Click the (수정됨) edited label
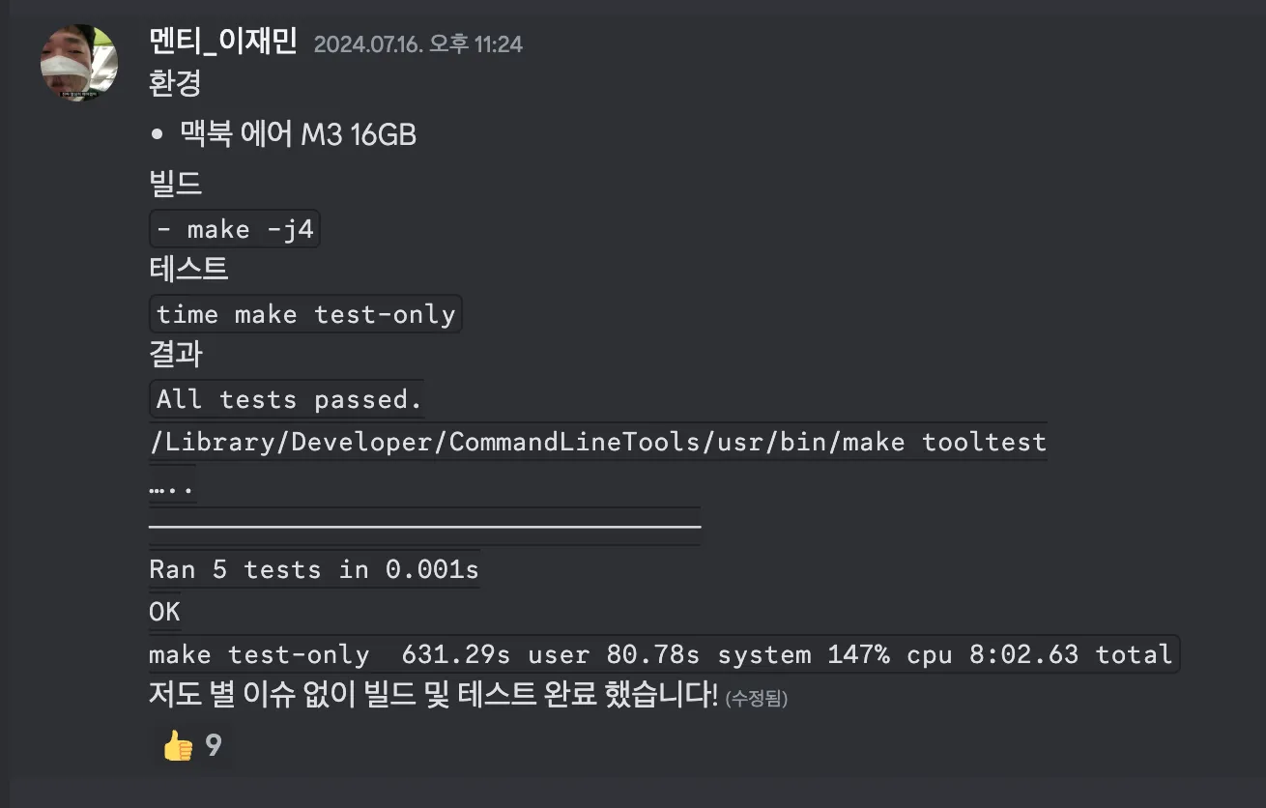 (757, 697)
